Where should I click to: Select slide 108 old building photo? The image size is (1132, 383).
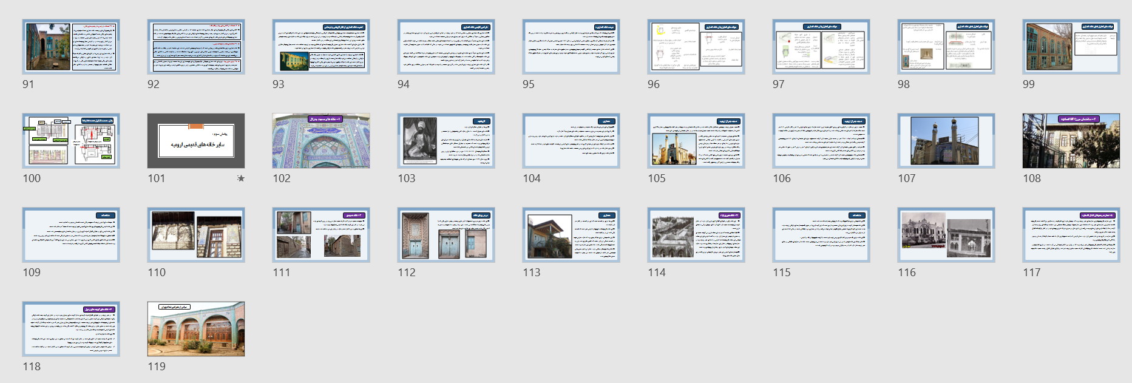tap(1071, 141)
